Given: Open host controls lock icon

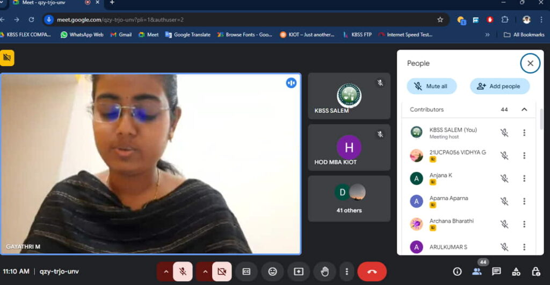Looking at the screenshot, I should (535, 272).
